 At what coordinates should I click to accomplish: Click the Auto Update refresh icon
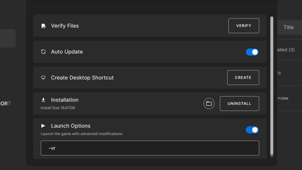point(43,52)
